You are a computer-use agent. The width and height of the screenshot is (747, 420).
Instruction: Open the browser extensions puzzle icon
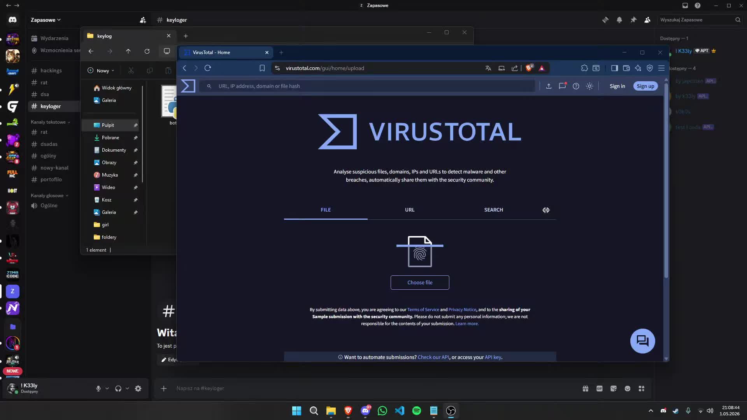point(584,68)
